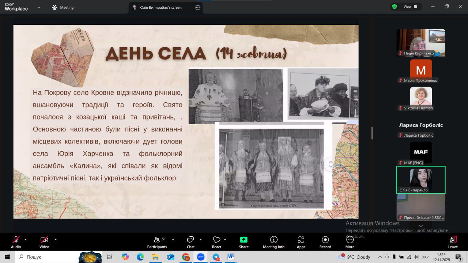
Task: Open the Apps panel
Action: [x=301, y=242]
